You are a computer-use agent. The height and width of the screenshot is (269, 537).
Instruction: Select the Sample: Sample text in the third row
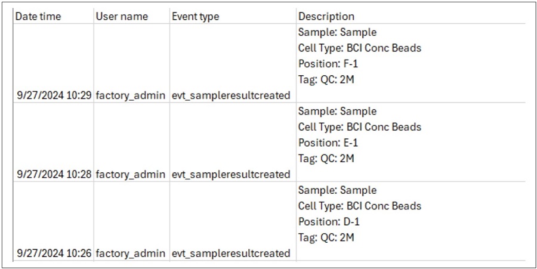337,190
